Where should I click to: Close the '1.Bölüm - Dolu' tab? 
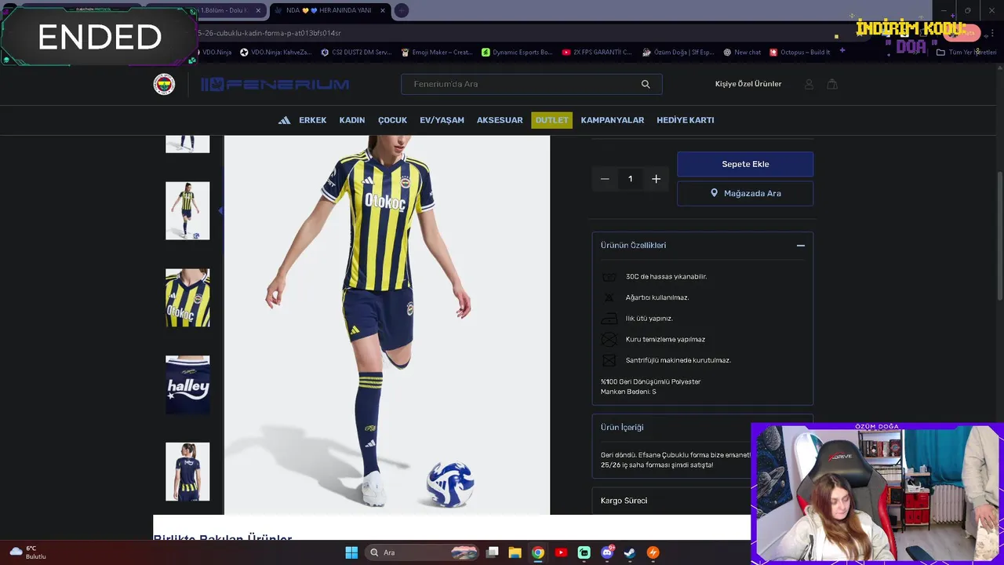click(258, 10)
